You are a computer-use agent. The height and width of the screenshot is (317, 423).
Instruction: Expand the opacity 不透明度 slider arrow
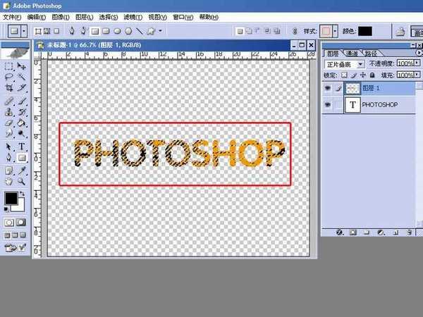tap(416, 64)
